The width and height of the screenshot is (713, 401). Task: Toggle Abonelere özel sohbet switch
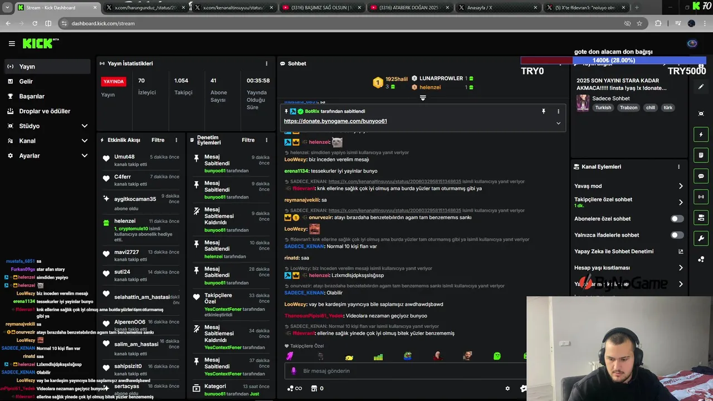pyautogui.click(x=677, y=219)
